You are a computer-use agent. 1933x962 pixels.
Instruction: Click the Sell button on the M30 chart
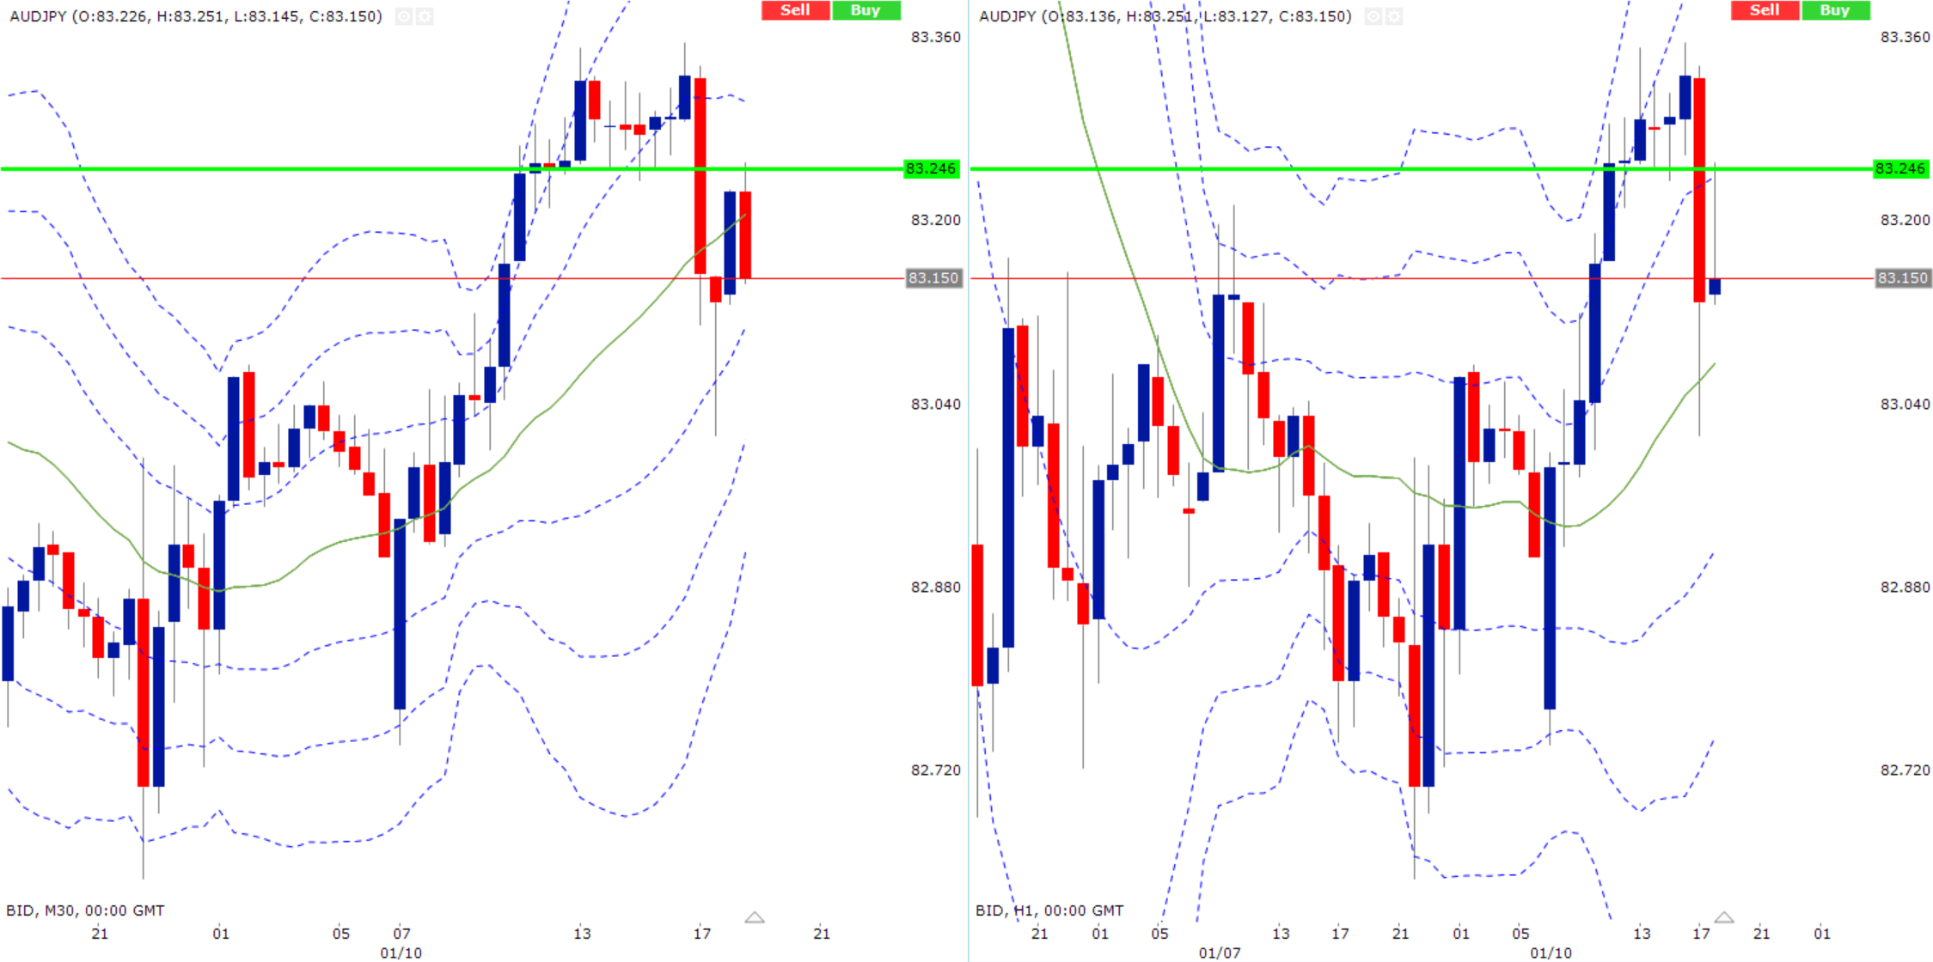(x=795, y=10)
